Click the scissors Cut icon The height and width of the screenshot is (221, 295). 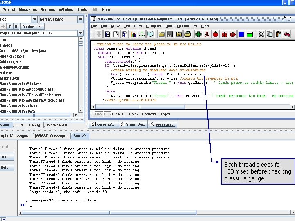[260, 34]
